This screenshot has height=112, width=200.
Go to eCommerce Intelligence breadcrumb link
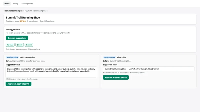point(14,11)
